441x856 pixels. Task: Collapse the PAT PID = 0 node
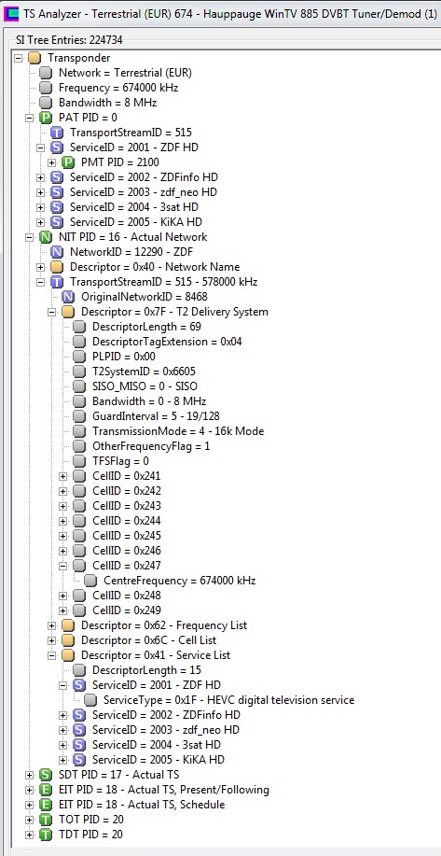30,118
